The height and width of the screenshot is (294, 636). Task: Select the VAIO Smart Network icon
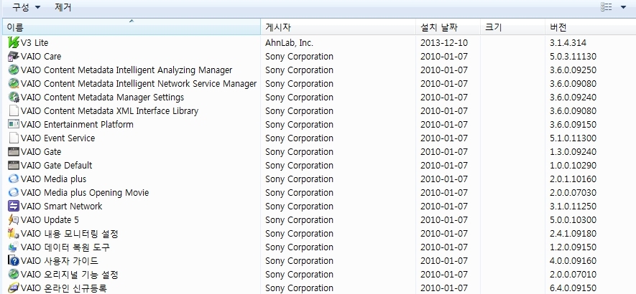point(14,207)
